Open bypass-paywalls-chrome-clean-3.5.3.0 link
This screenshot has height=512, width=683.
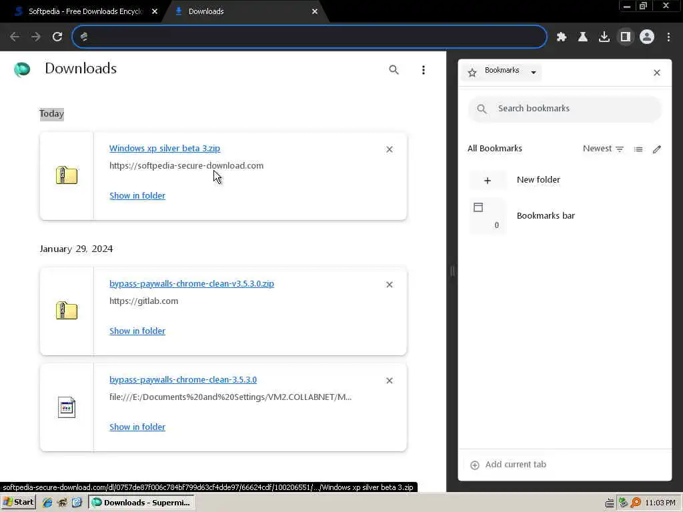pos(183,379)
